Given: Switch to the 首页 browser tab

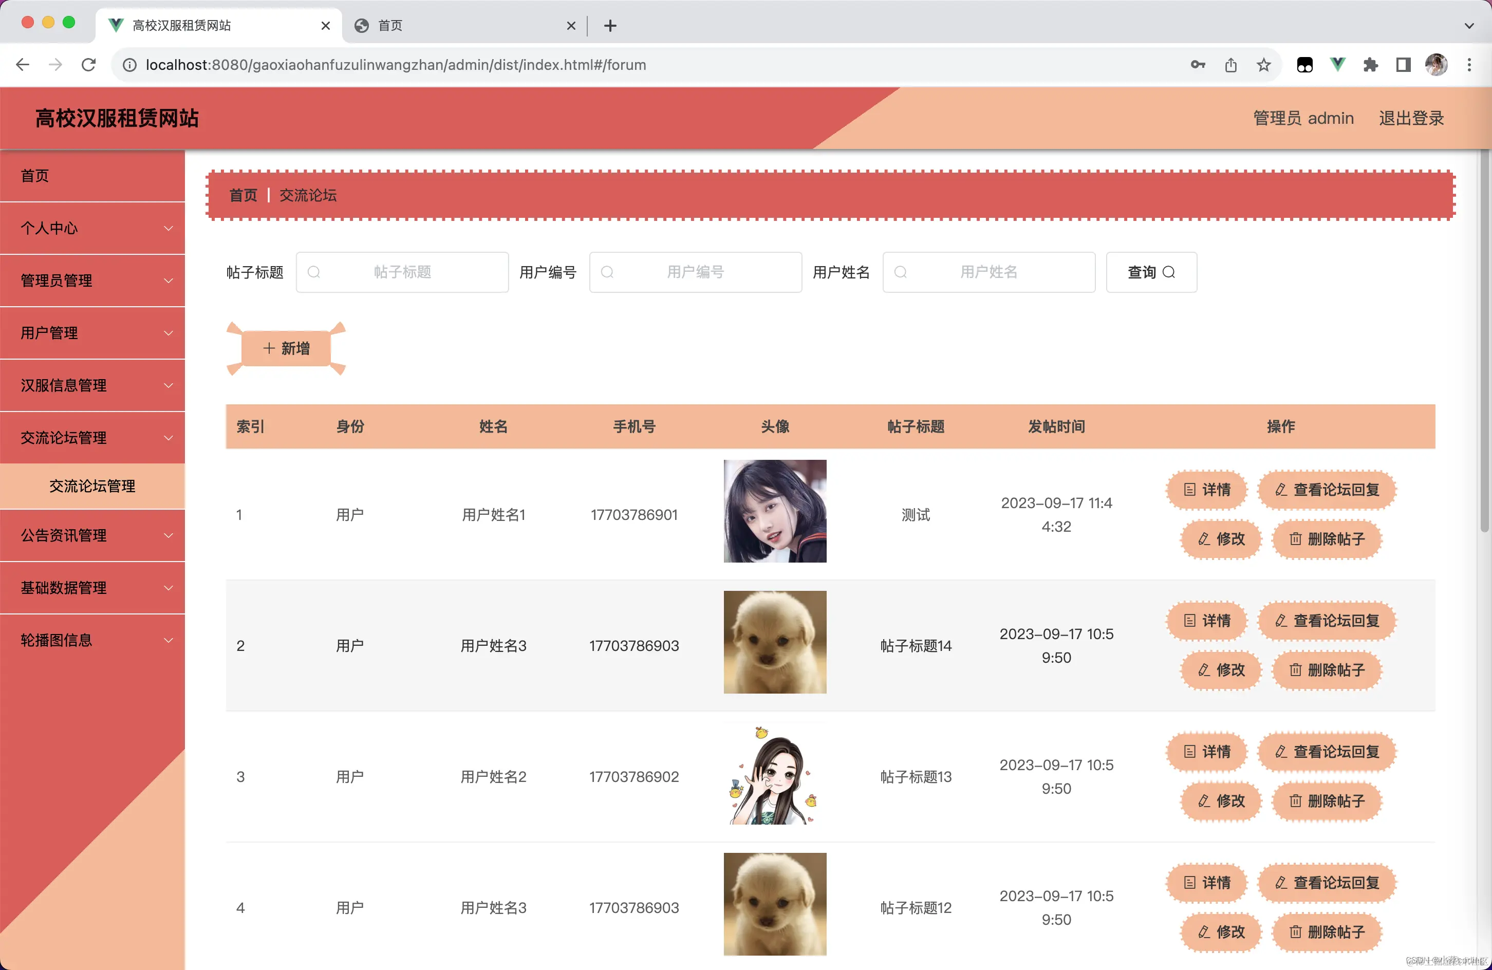Looking at the screenshot, I should tap(464, 26).
